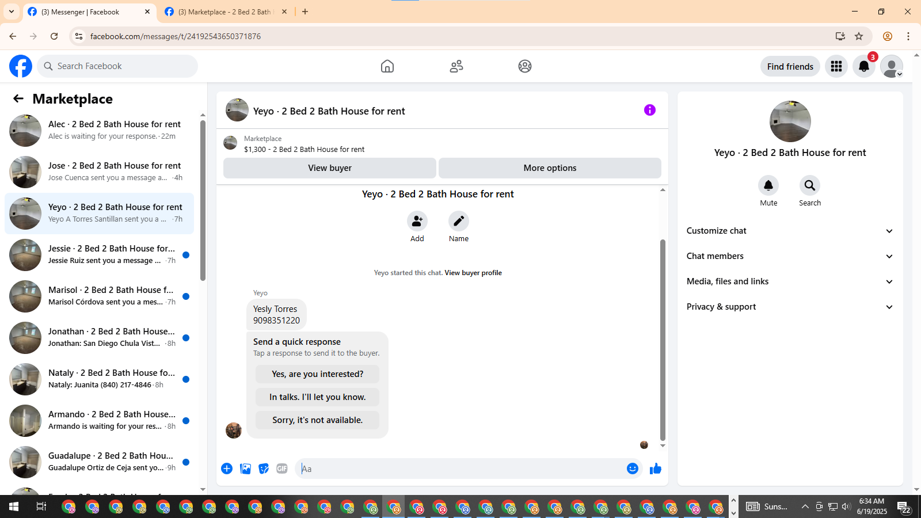Open more actions plus icon in composer

tap(227, 469)
